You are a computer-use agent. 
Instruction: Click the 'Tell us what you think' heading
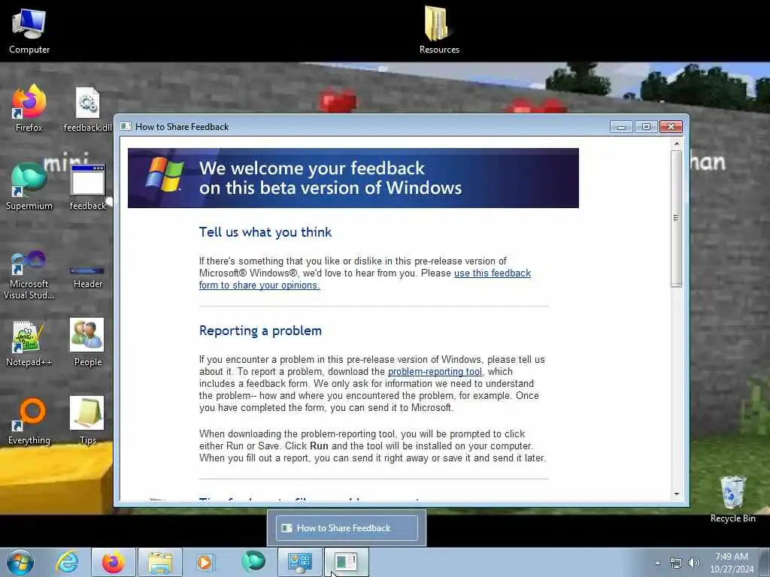[x=265, y=232]
